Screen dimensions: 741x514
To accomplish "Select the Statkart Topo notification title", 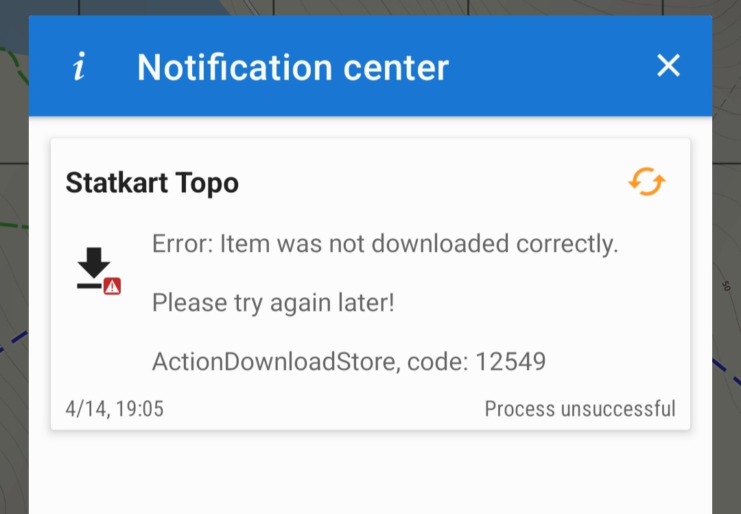I will pos(152,183).
